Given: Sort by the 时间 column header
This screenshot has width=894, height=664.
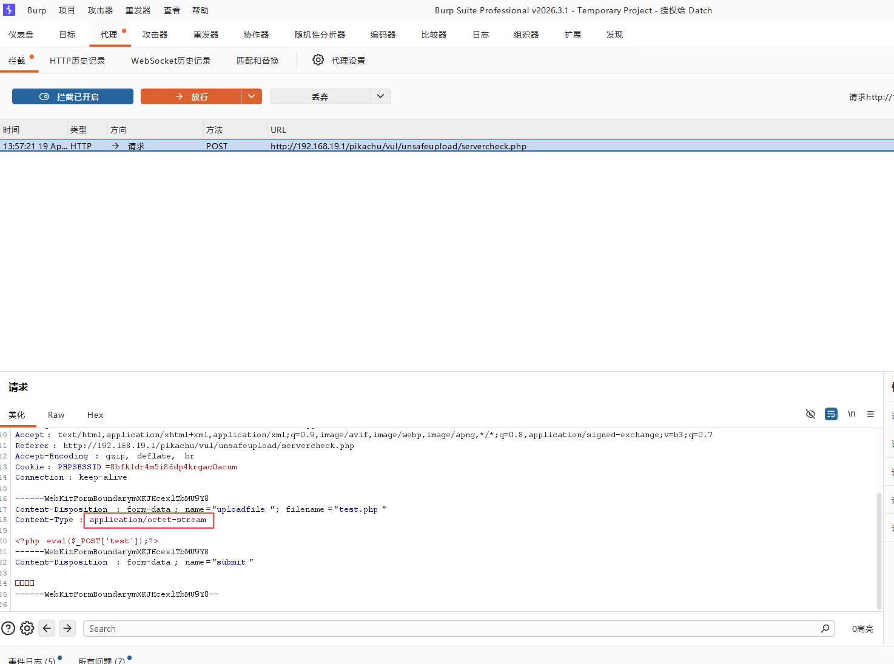Looking at the screenshot, I should [34, 130].
